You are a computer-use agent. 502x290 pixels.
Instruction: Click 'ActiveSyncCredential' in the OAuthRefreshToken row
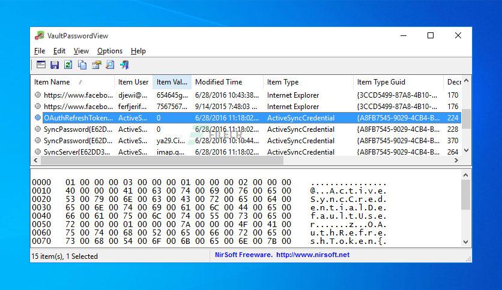[x=301, y=118]
